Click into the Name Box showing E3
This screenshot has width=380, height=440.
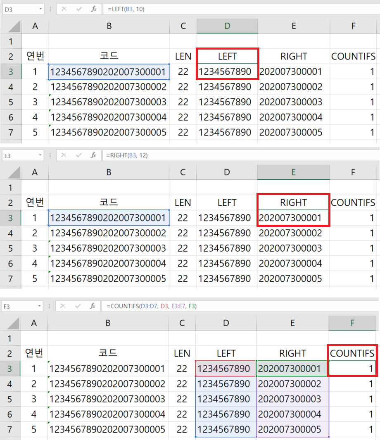point(20,155)
